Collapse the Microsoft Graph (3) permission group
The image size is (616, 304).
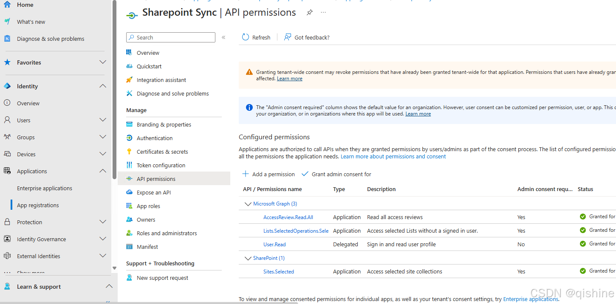(248, 204)
